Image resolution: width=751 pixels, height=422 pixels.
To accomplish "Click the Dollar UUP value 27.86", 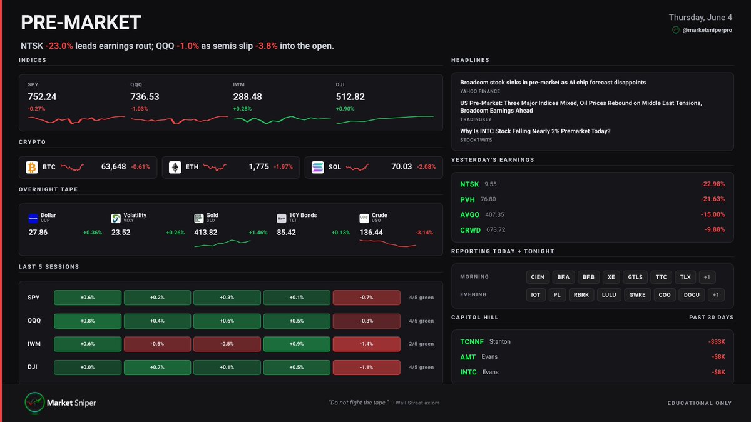I will pos(38,233).
